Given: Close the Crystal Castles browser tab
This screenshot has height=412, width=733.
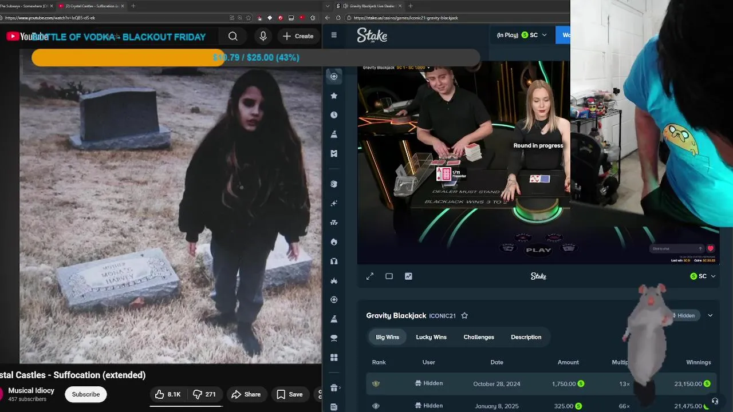Looking at the screenshot, I should point(123,6).
